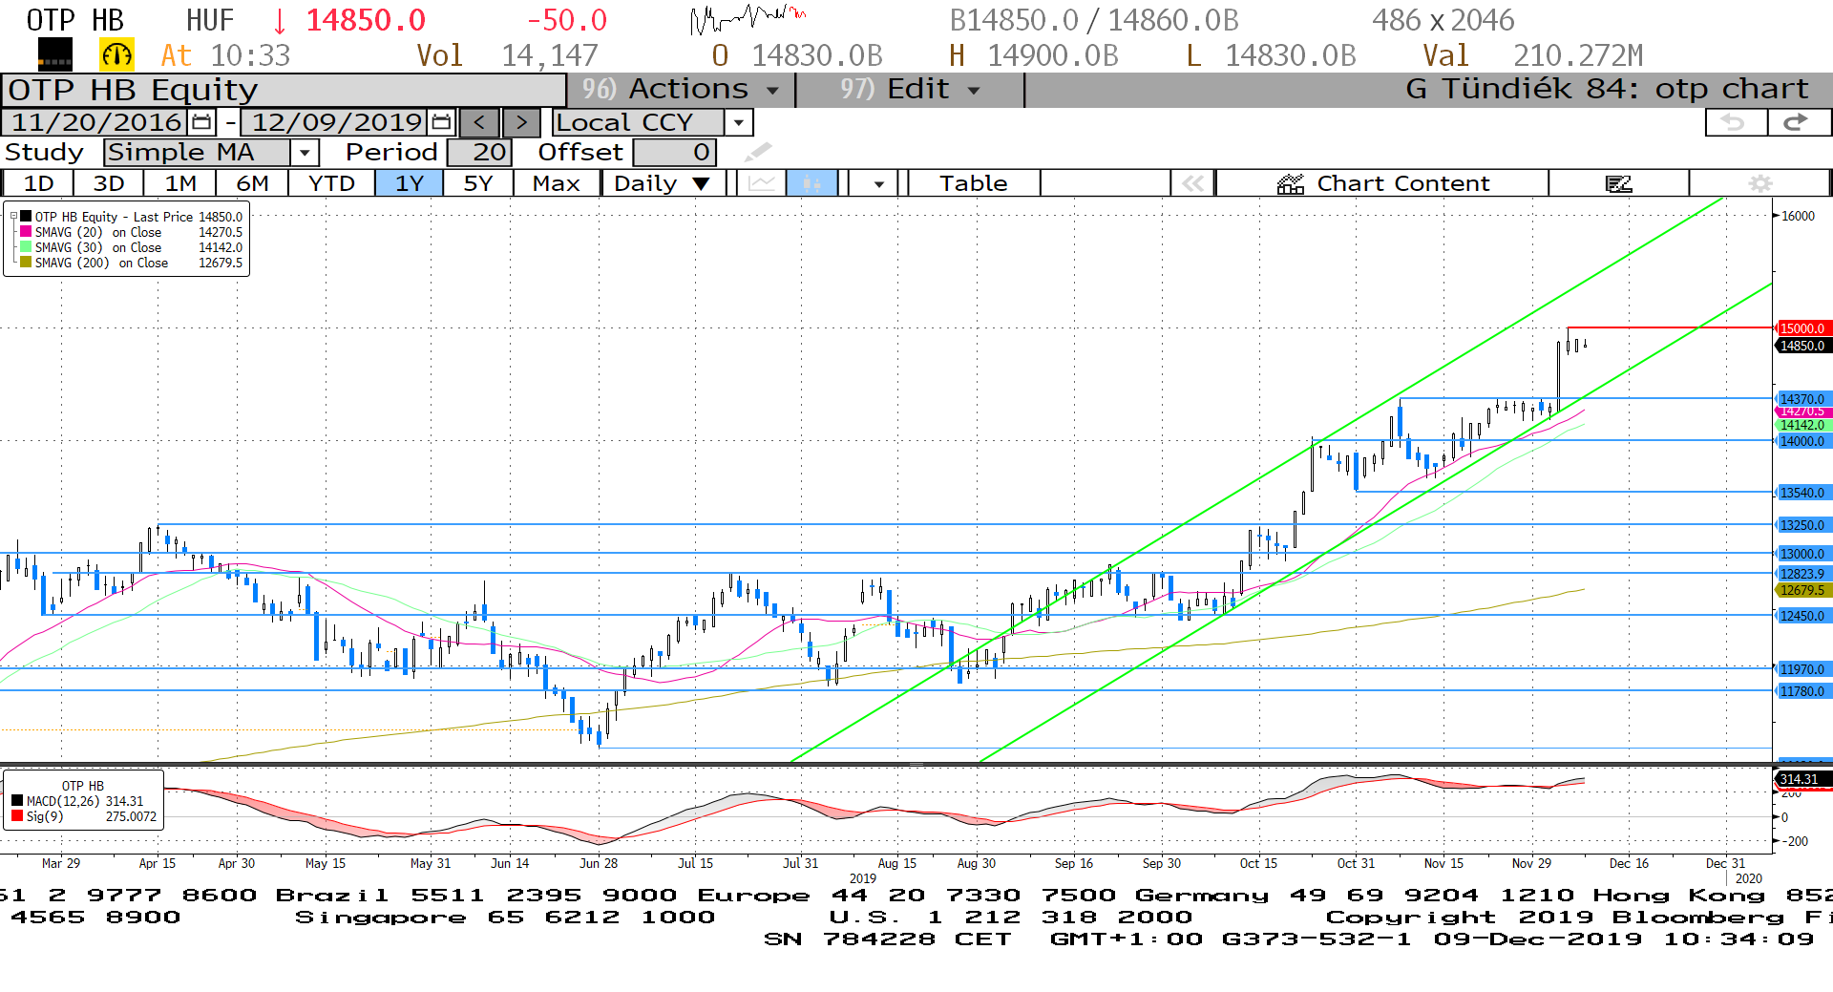
Task: Click the 13540.0 horizontal line label
Action: click(x=1802, y=493)
